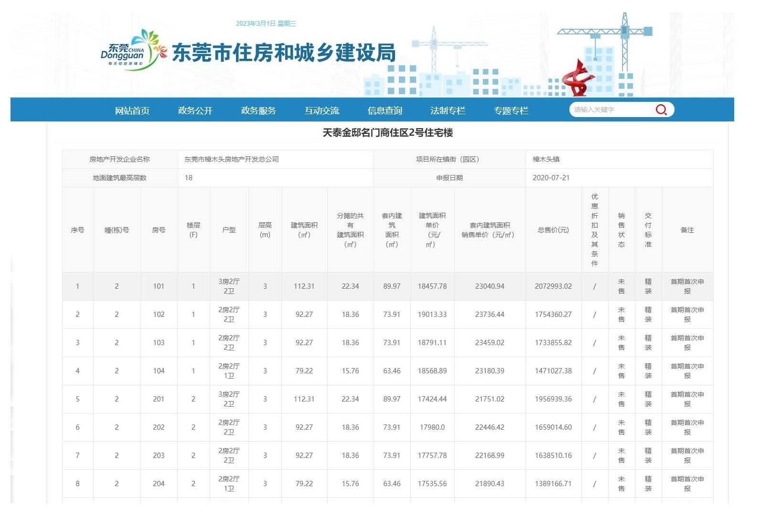Select the row for room 101
The width and height of the screenshot is (760, 522).
coord(159,286)
